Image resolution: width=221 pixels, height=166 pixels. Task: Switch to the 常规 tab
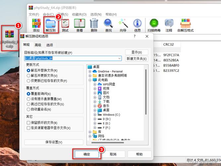click(27, 45)
